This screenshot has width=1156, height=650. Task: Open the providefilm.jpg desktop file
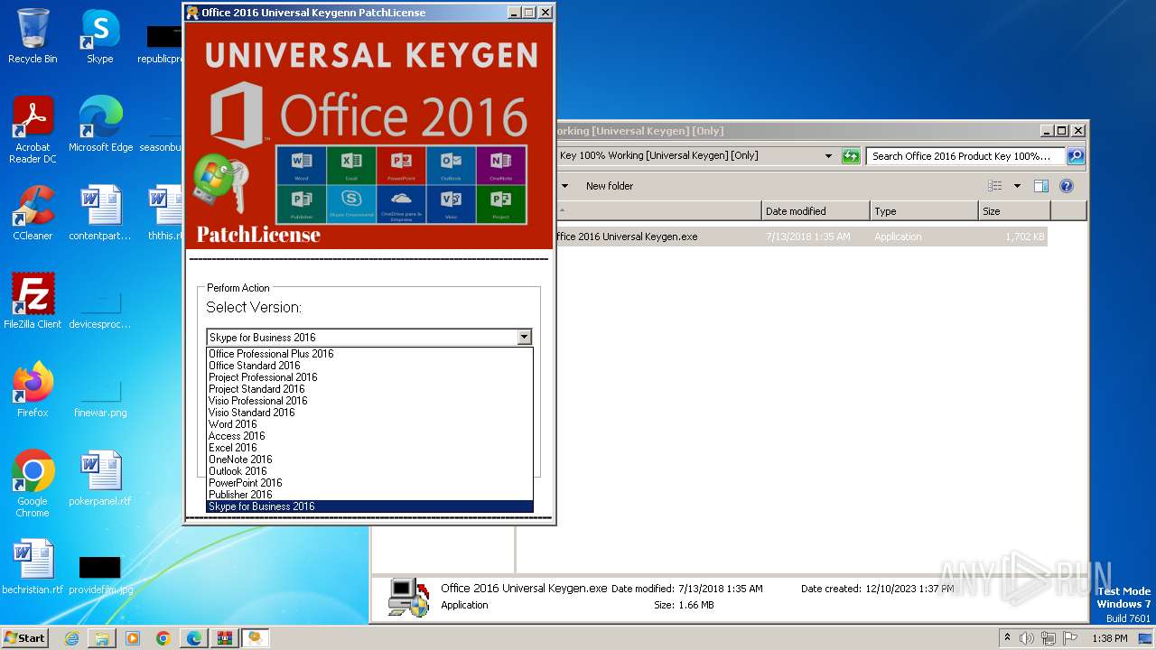coord(100,573)
